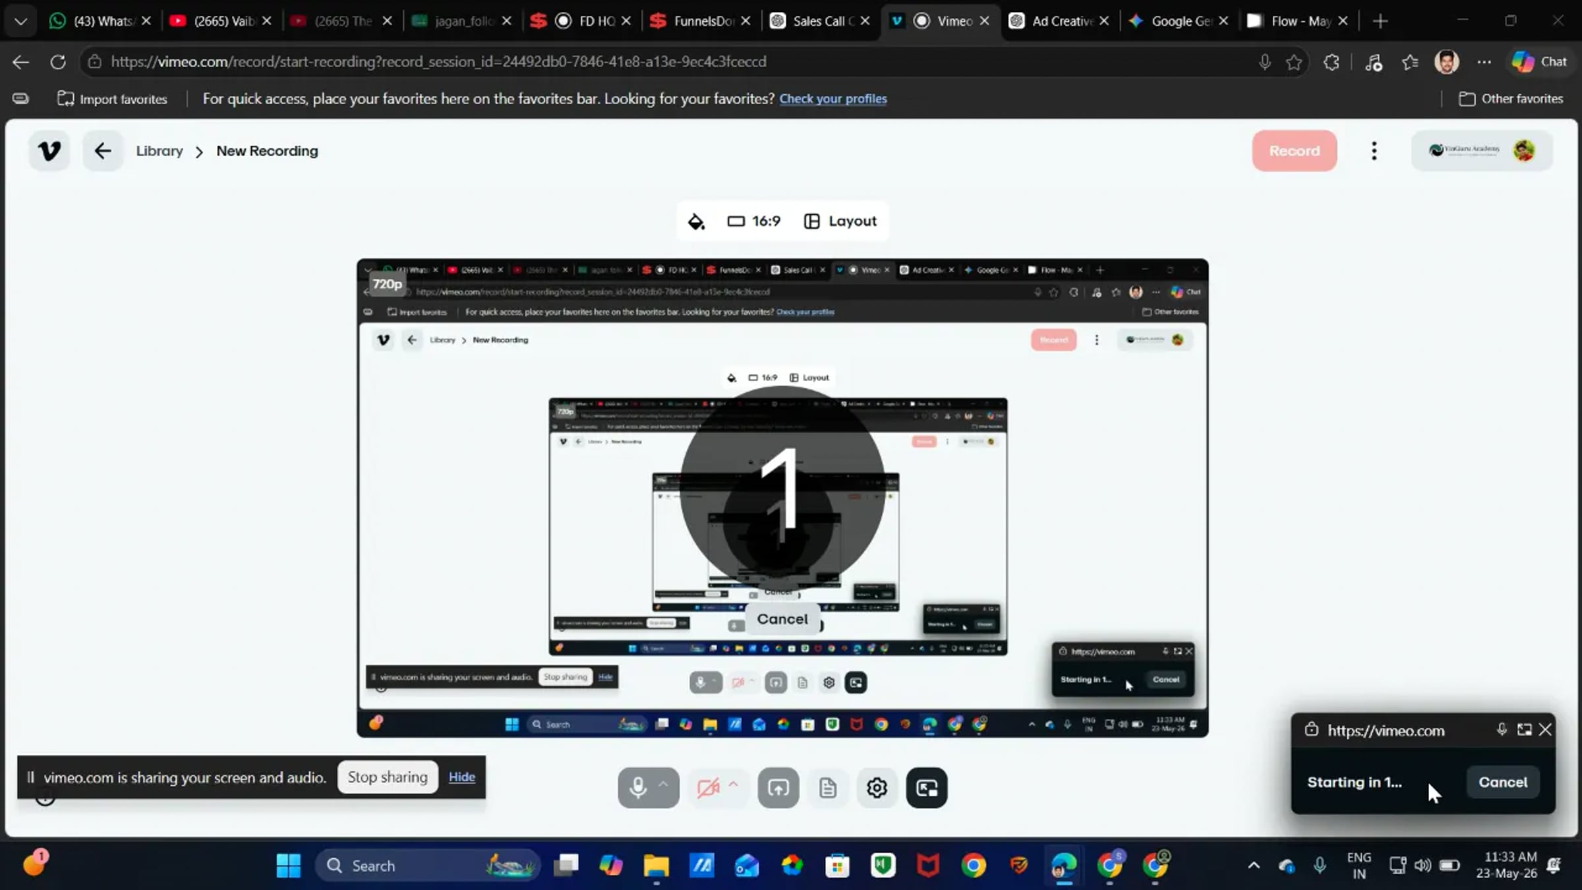Open browser extensions puzzle icon
1582x890 pixels.
point(1332,62)
